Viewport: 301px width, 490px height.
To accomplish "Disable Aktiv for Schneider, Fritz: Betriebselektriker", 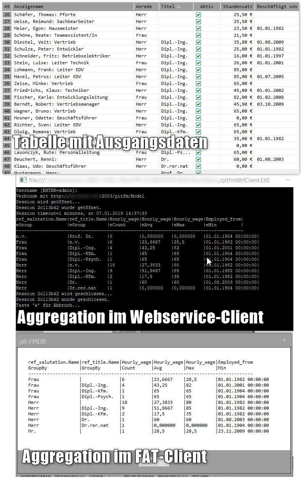I will pyautogui.click(x=198, y=56).
